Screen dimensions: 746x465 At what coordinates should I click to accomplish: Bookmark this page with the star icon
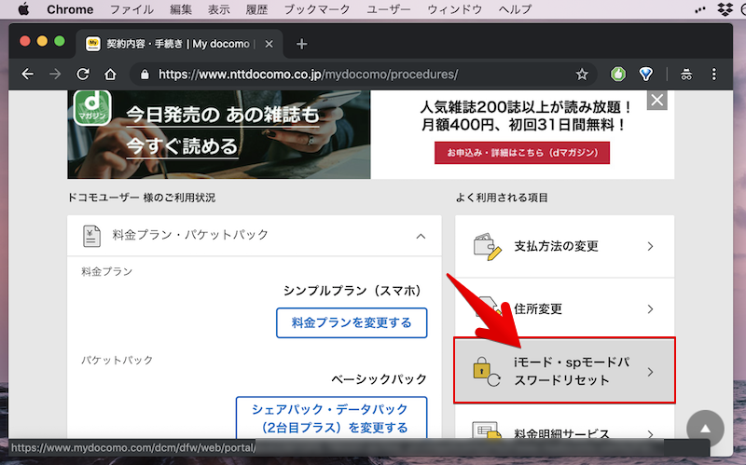tap(582, 75)
